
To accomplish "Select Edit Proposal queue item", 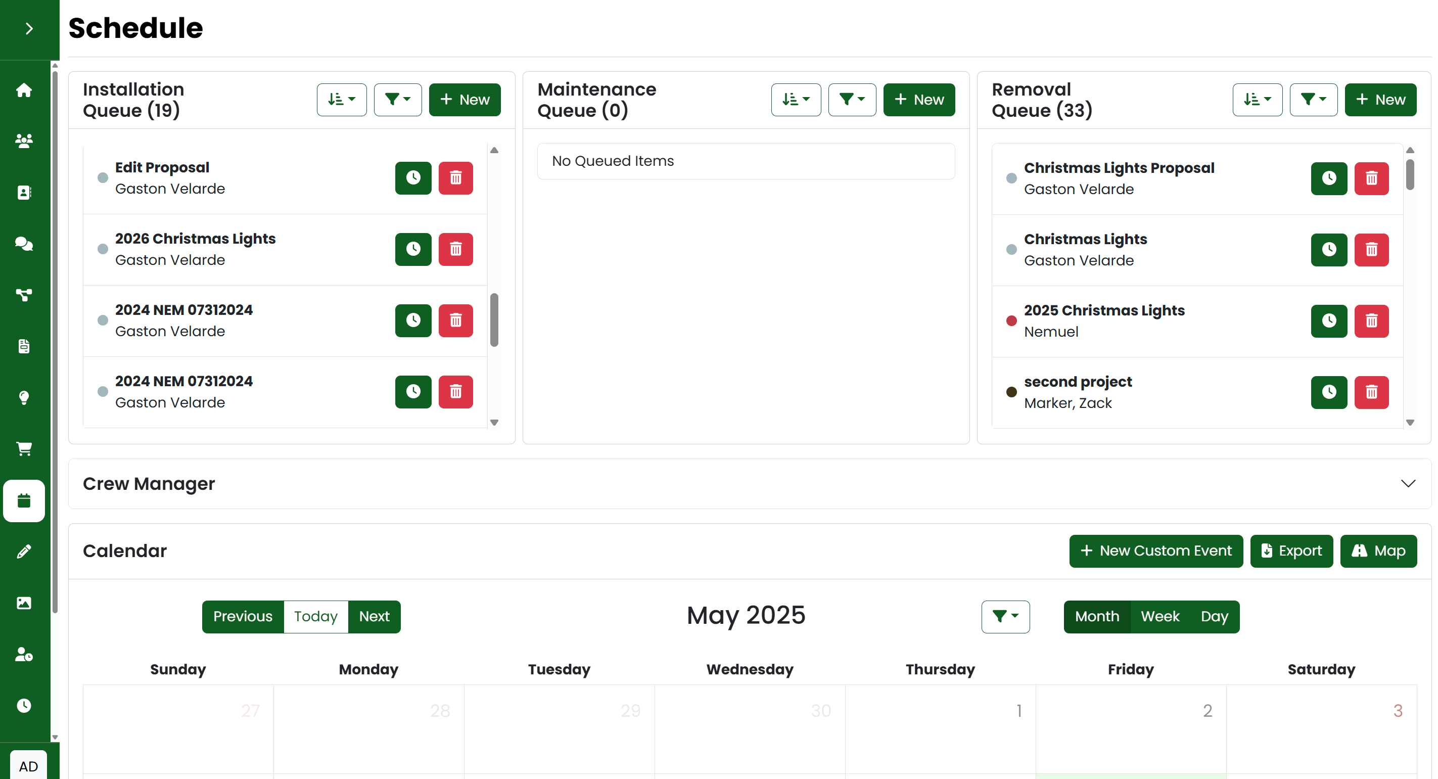I will [x=285, y=178].
